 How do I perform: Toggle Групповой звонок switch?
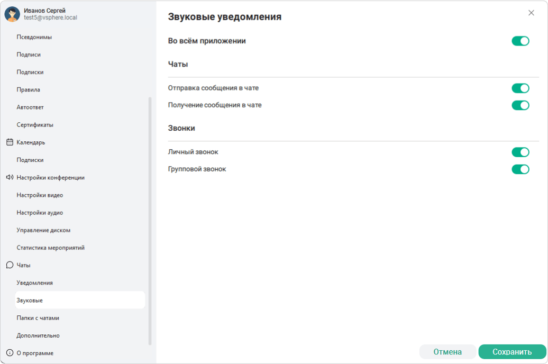click(520, 169)
